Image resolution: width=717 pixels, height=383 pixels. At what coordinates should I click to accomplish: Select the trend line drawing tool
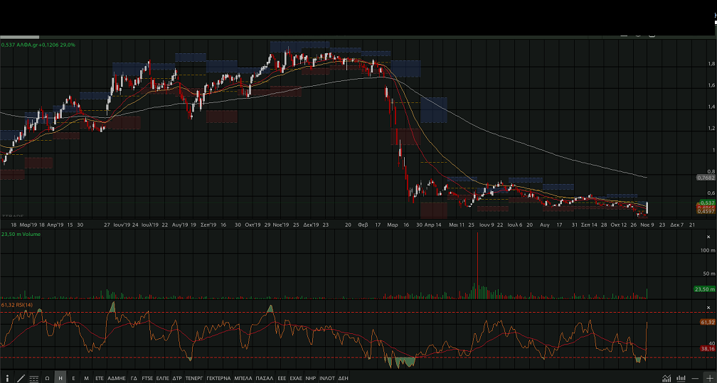21,378
